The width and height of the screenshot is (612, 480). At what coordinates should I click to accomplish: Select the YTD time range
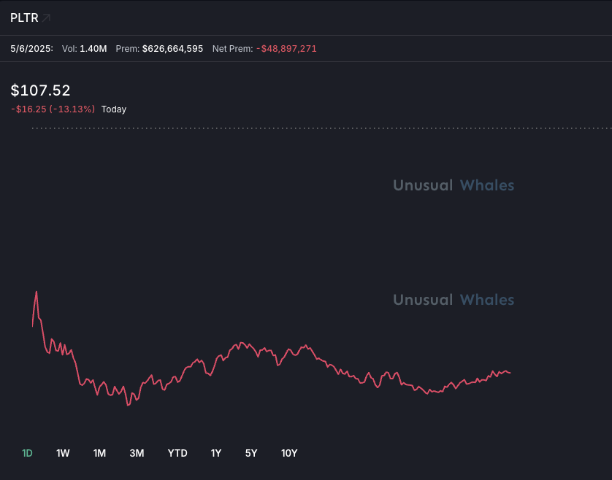(177, 453)
